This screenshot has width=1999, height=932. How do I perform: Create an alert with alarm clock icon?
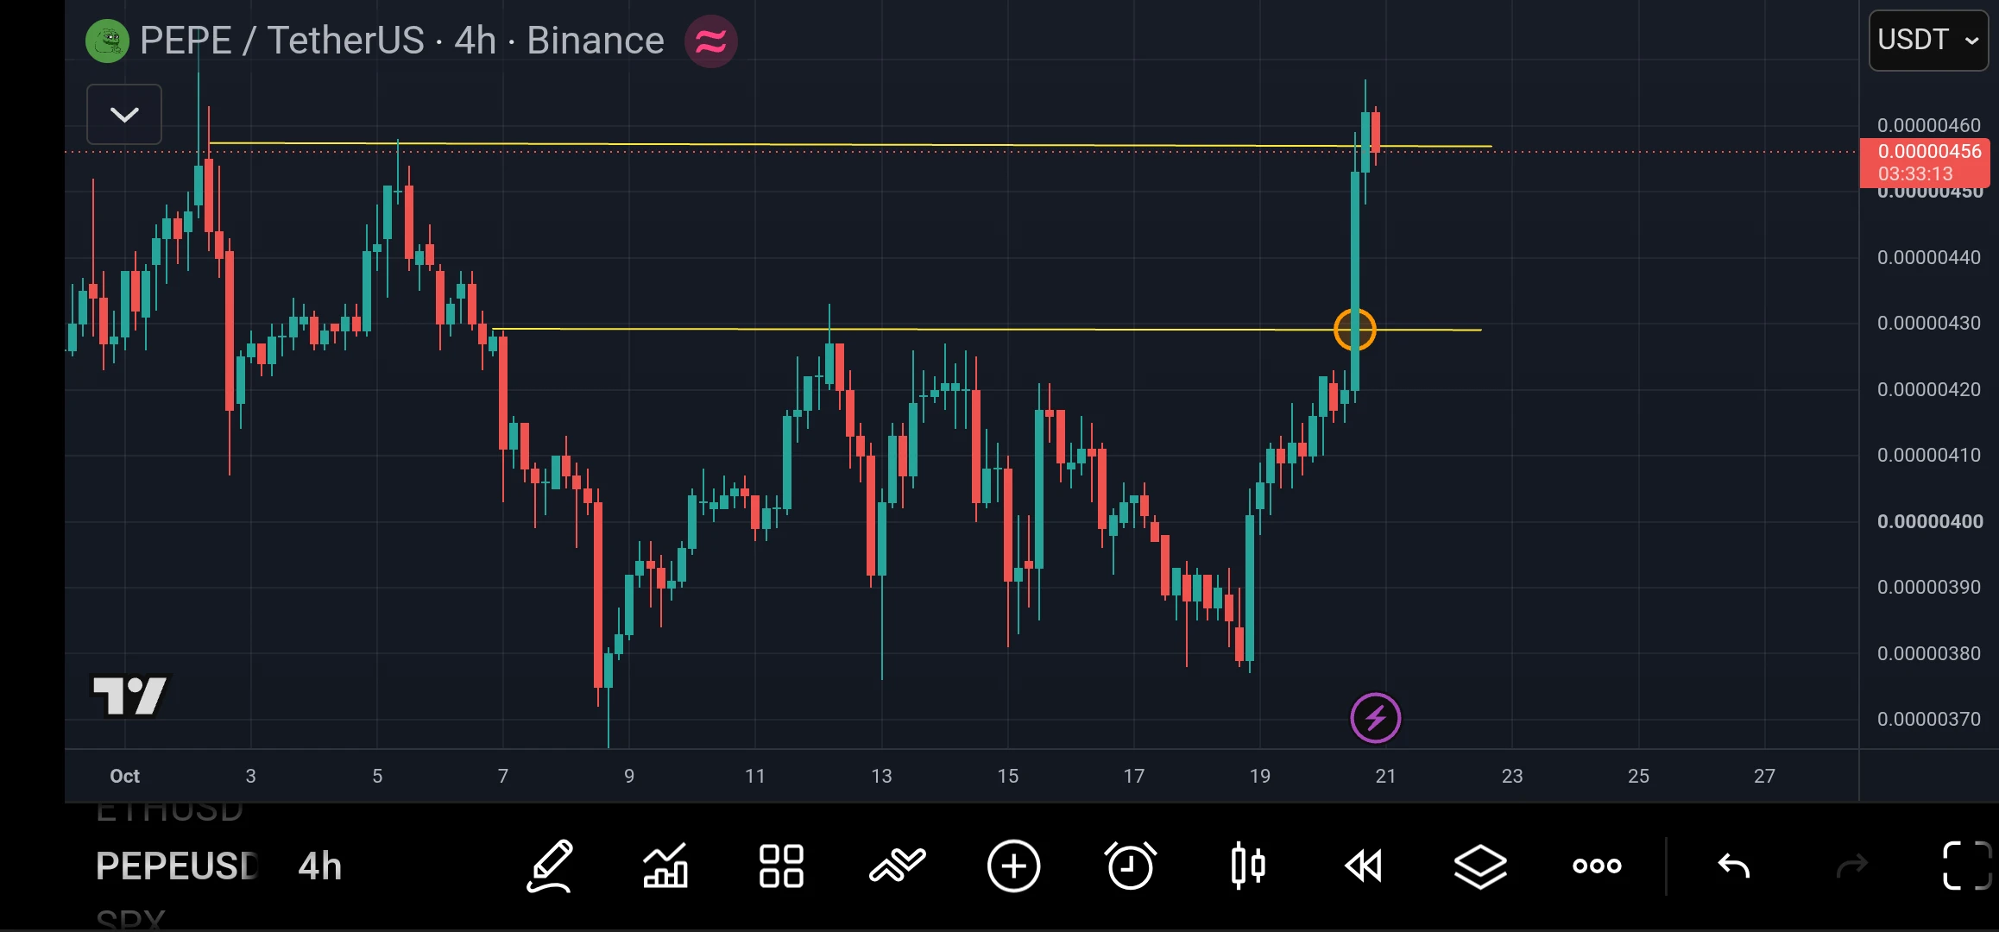(x=1130, y=866)
